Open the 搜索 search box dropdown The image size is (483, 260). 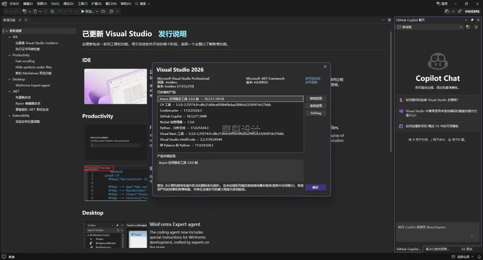149,4
